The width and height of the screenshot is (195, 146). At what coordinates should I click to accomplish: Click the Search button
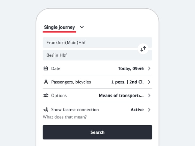(x=97, y=132)
